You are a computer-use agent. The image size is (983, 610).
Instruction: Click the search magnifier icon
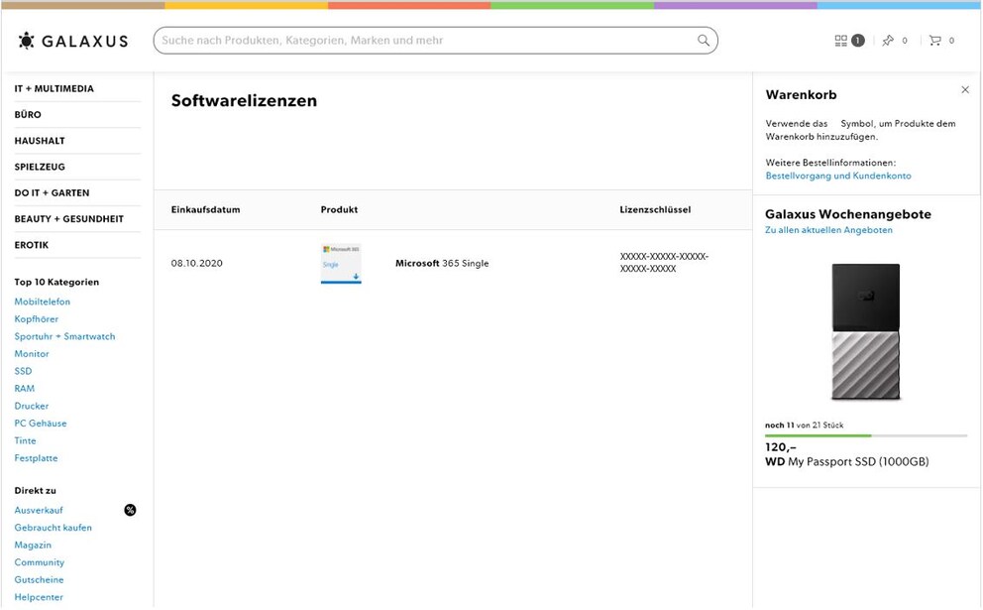pos(704,40)
